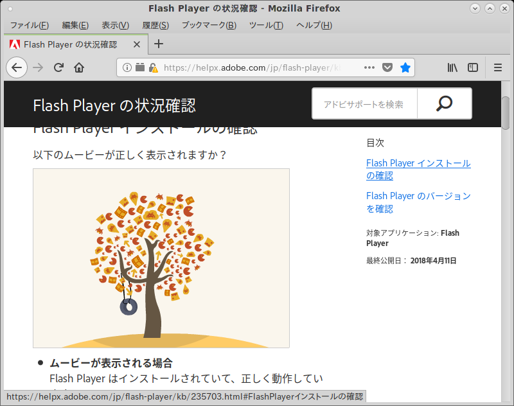Click the plugin block icon in address bar
Viewport: 514px width, 406px height.
(140, 67)
